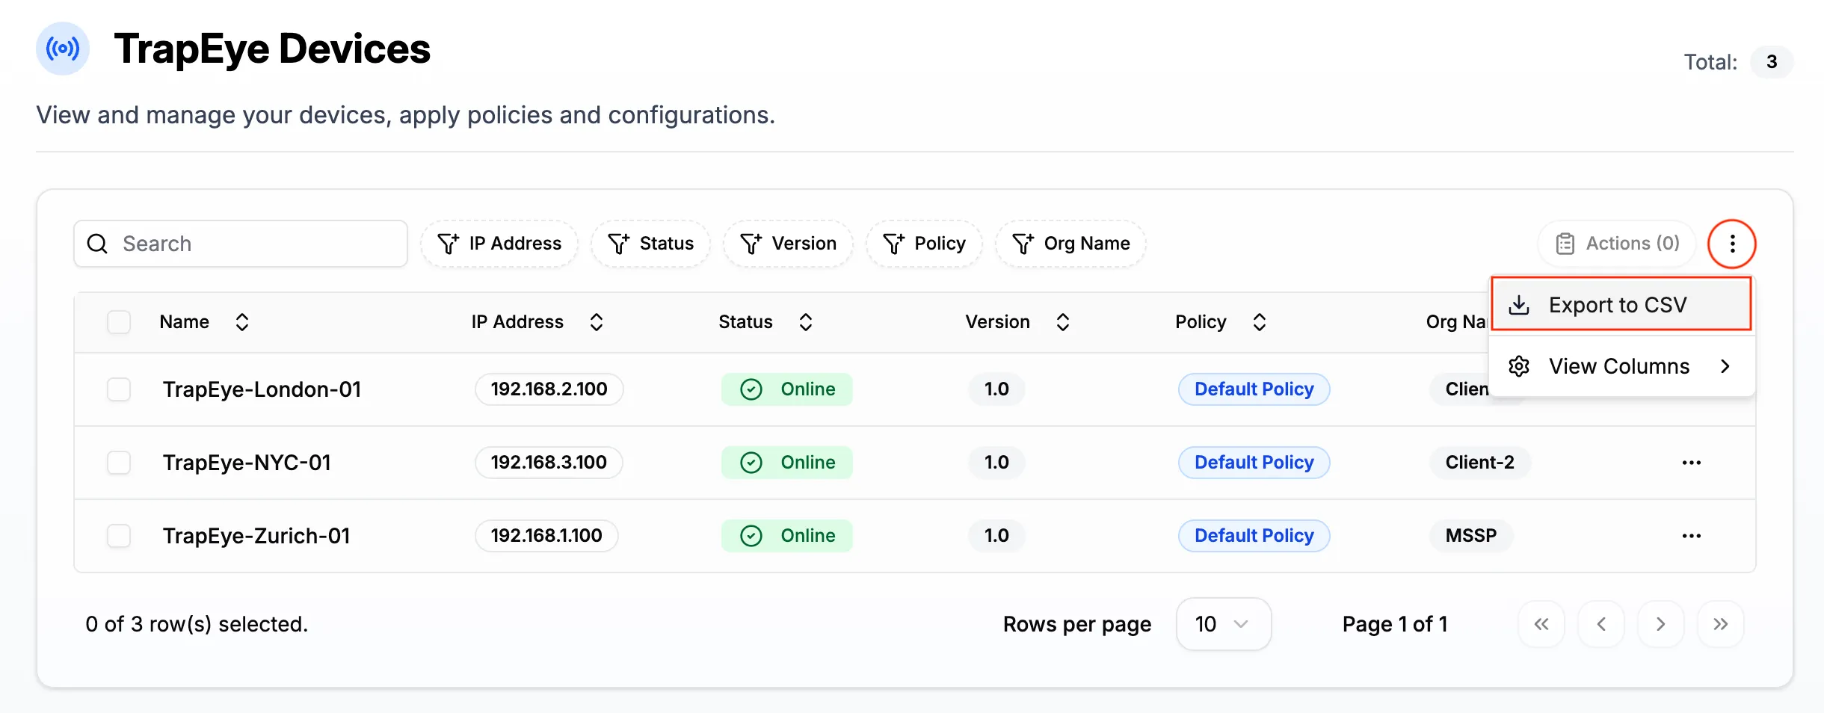This screenshot has width=1824, height=713.
Task: Sort the table by Name column
Action: pyautogui.click(x=242, y=321)
